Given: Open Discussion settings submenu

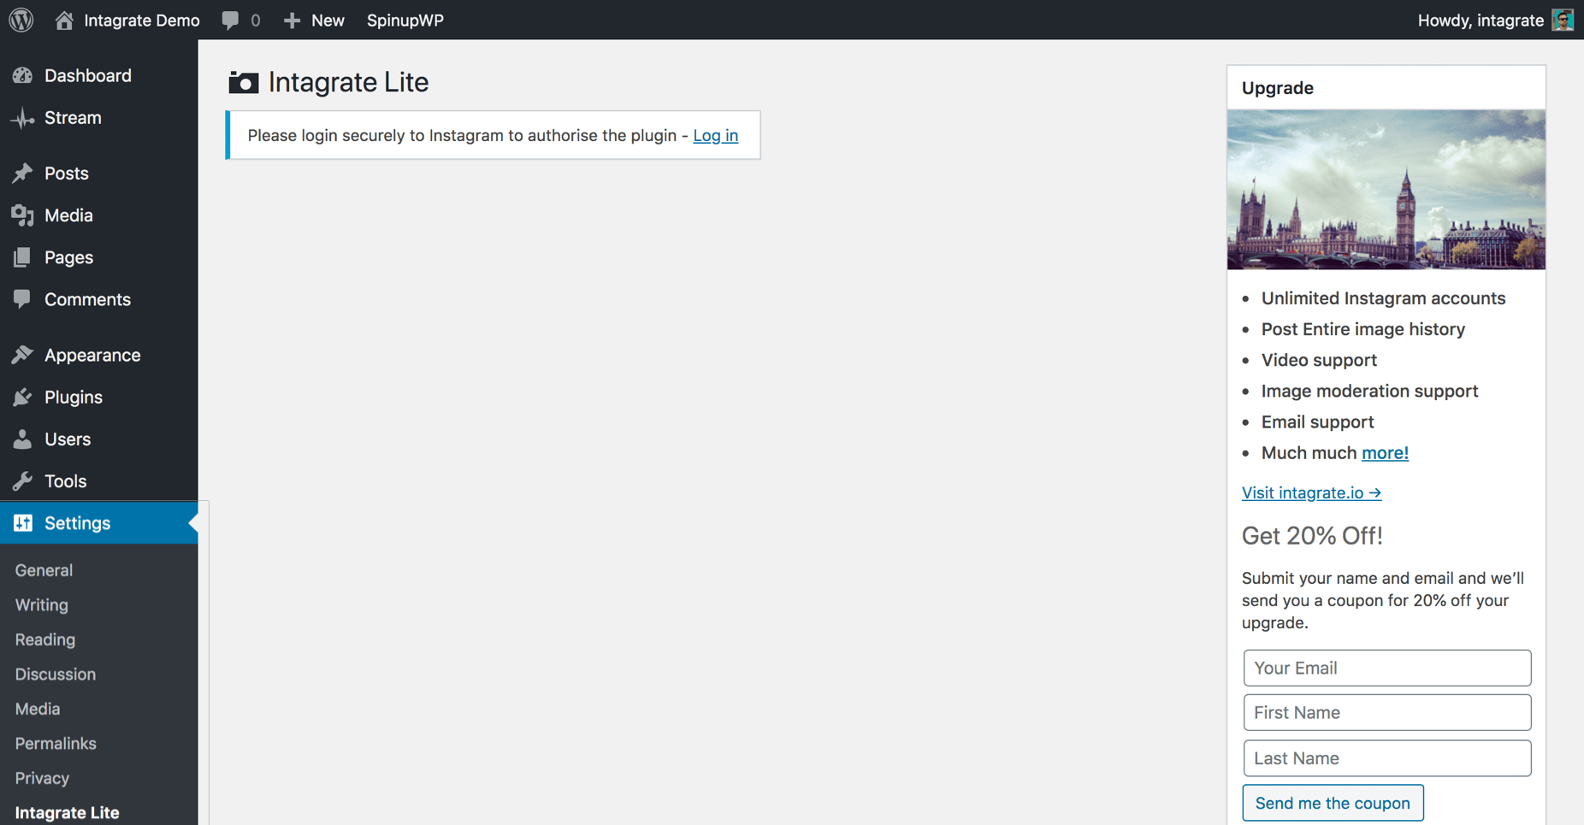Looking at the screenshot, I should click(56, 675).
